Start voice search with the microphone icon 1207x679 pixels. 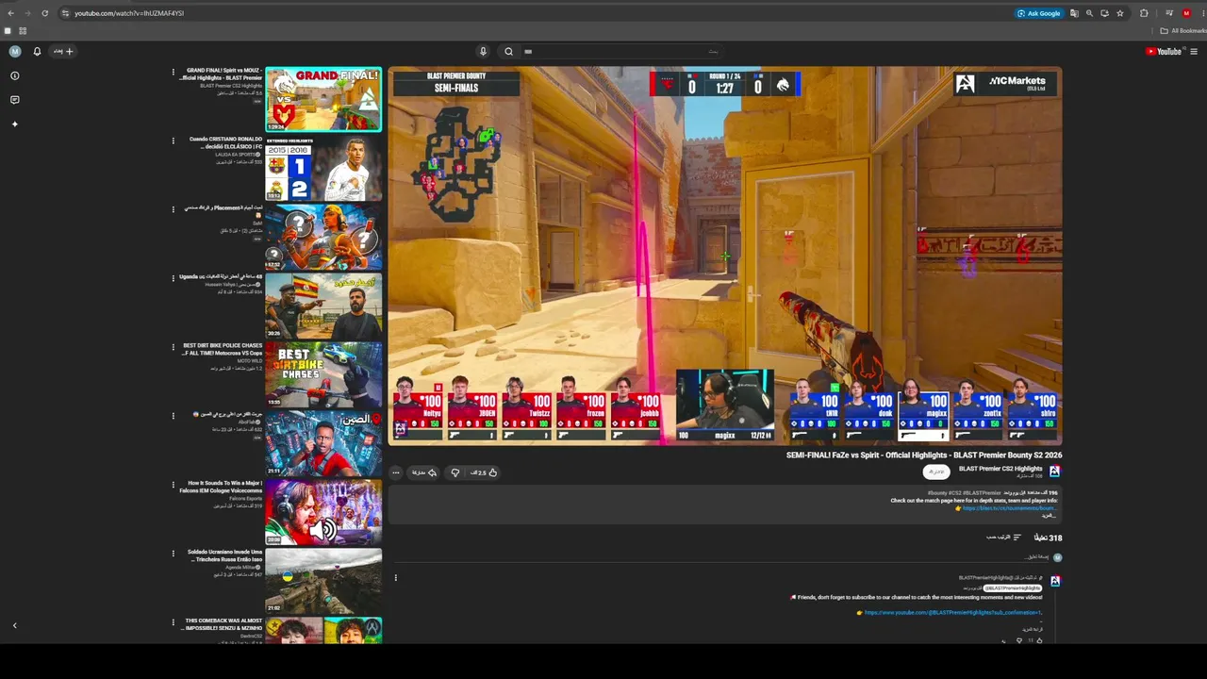pyautogui.click(x=483, y=51)
